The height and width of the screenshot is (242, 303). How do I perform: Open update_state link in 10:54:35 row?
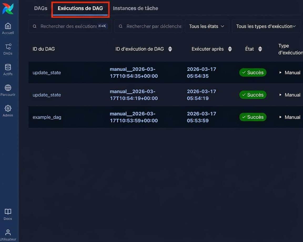[47, 73]
